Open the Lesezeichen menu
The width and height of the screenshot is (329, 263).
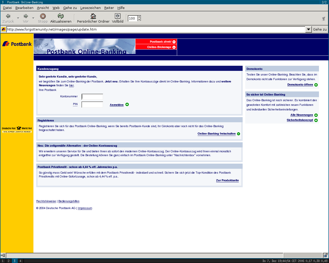pyautogui.click(x=90, y=8)
